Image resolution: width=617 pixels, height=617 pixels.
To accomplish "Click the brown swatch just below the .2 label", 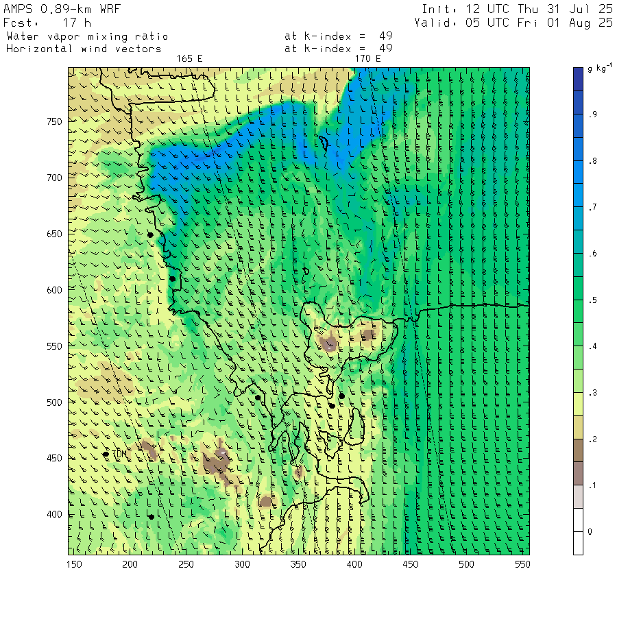I will coord(578,450).
